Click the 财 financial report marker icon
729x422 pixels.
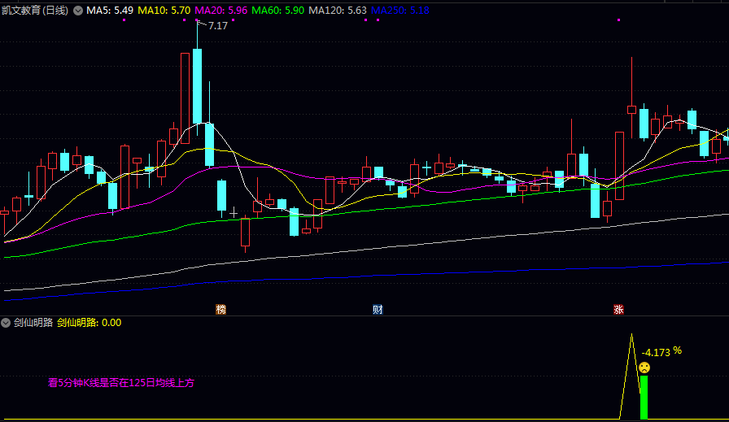coord(378,310)
